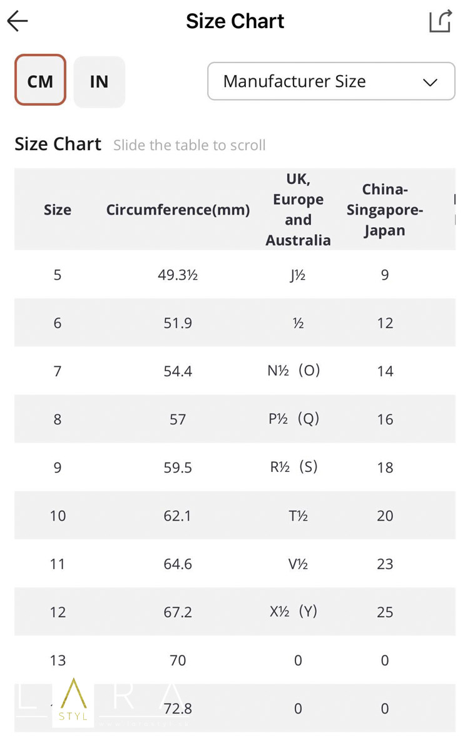Tap the China-Singapore-Japan column header
This screenshot has width=470, height=751.
384,210
